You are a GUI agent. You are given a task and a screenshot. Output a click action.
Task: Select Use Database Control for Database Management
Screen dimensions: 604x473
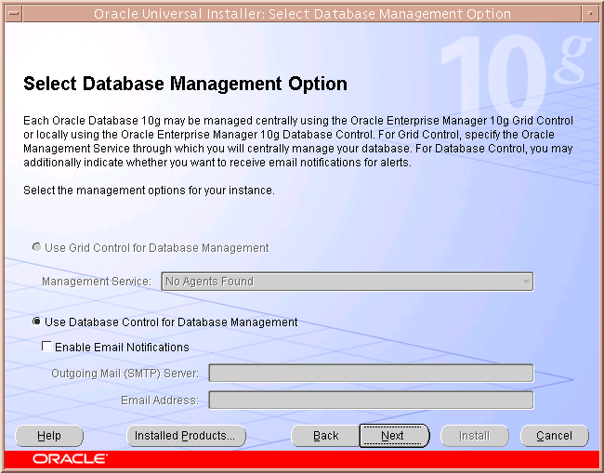point(37,322)
